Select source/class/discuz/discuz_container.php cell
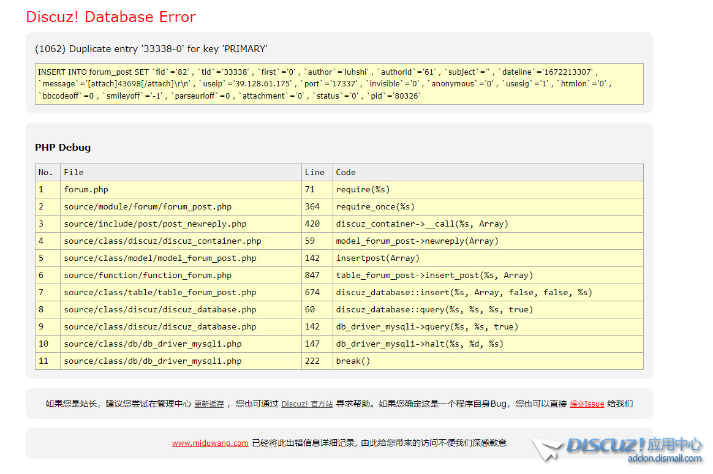 [181, 241]
